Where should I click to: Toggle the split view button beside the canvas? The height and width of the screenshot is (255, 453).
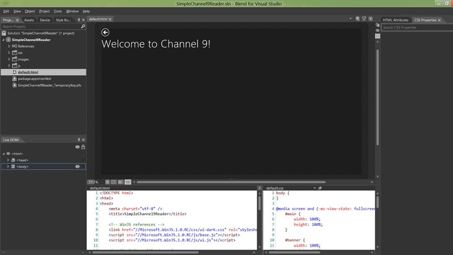click(x=377, y=36)
